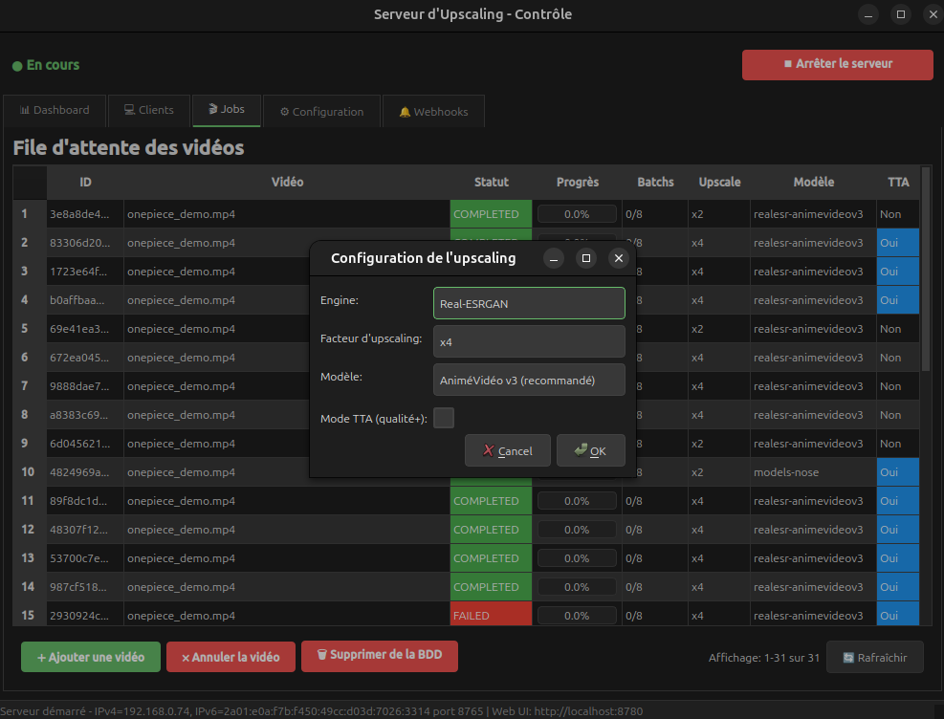Screen dimensions: 944x719
Task: Open the Engine dropdown showing Real-ESRGAN
Action: pos(529,302)
